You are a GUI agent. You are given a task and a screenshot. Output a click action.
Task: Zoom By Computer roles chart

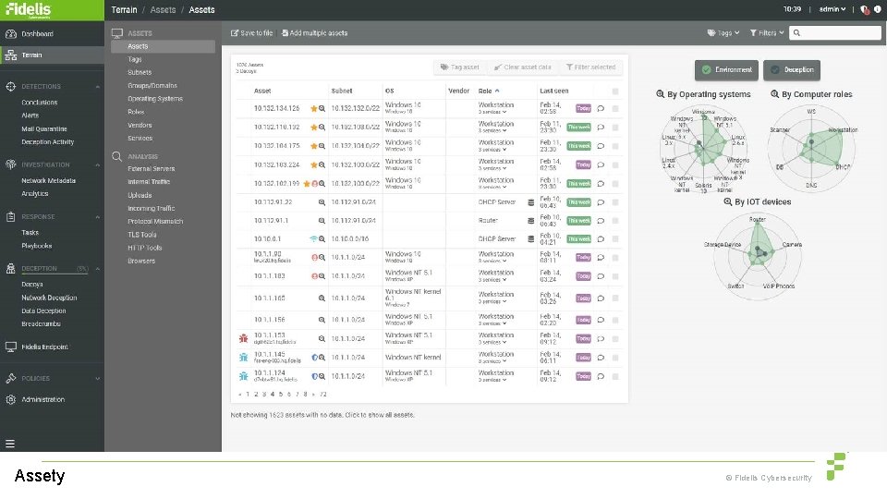774,94
